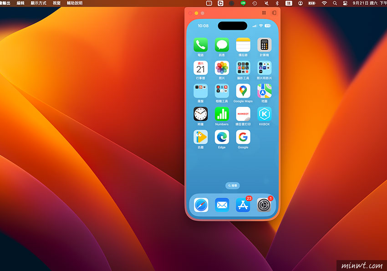This screenshot has width=387, height=271.
Task: Launch the Photos (照片) app
Action: [222, 68]
